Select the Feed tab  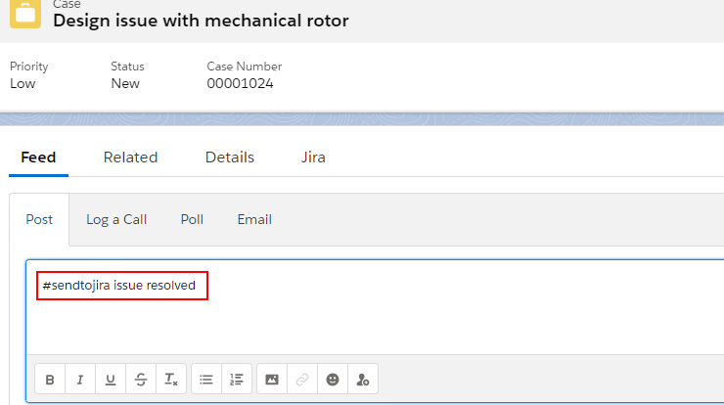click(38, 157)
